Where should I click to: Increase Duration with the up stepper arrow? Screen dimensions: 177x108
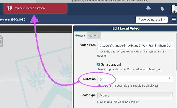(x=169, y=78)
